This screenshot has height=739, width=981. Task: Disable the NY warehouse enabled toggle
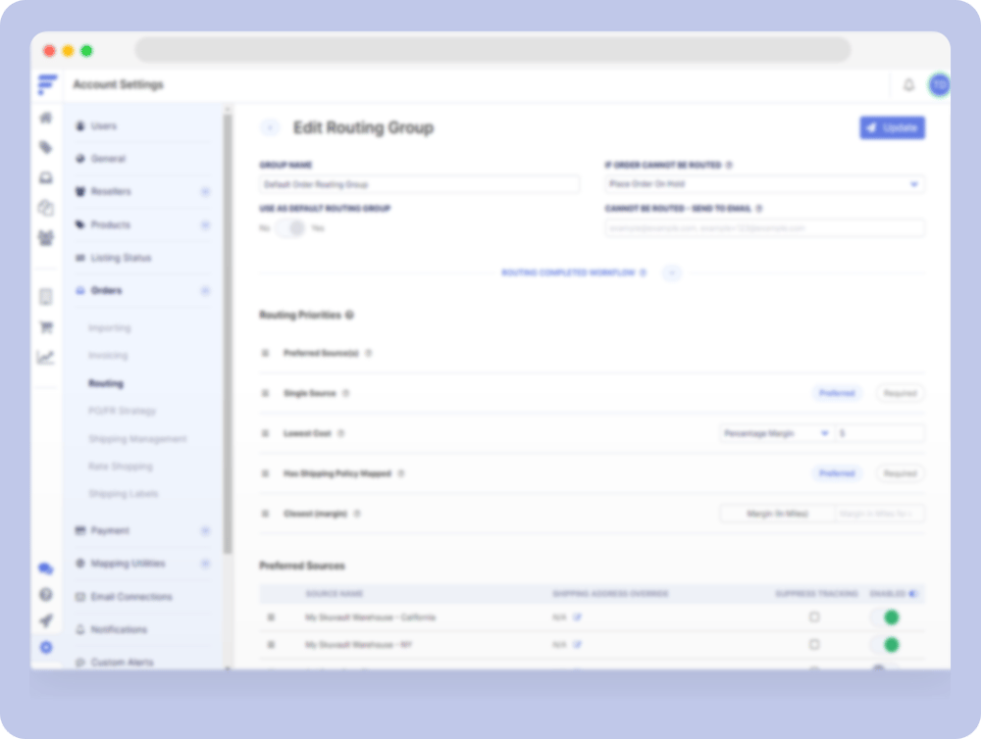point(886,645)
